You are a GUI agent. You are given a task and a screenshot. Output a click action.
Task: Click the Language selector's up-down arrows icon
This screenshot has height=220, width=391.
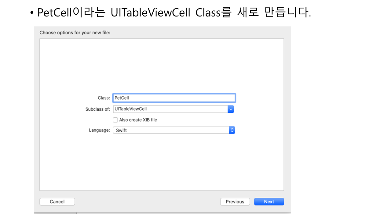pyautogui.click(x=232, y=130)
